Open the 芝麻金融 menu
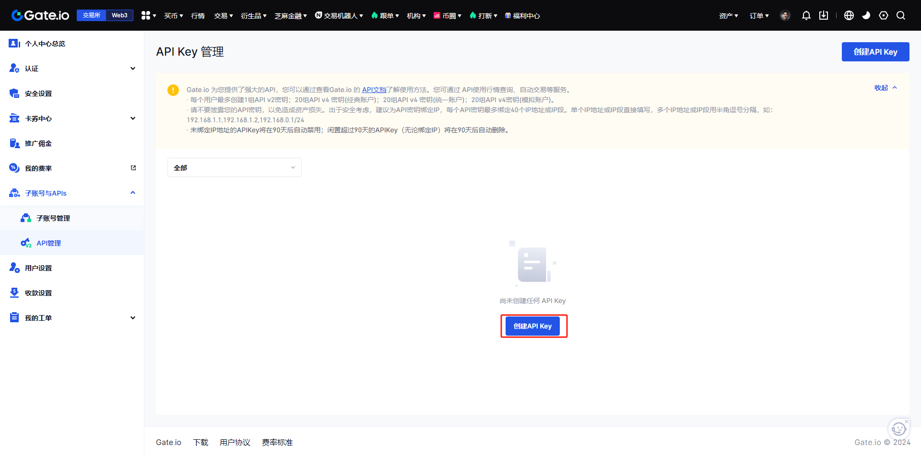 [x=291, y=16]
